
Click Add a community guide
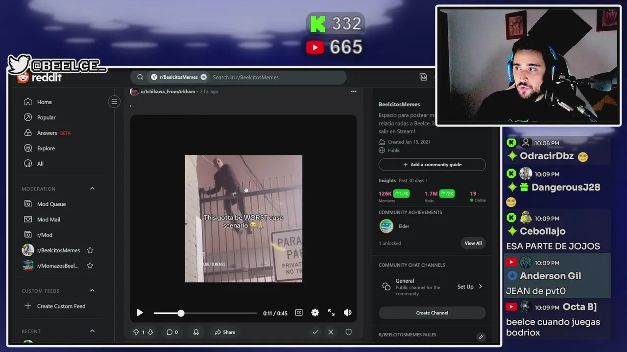click(x=432, y=165)
